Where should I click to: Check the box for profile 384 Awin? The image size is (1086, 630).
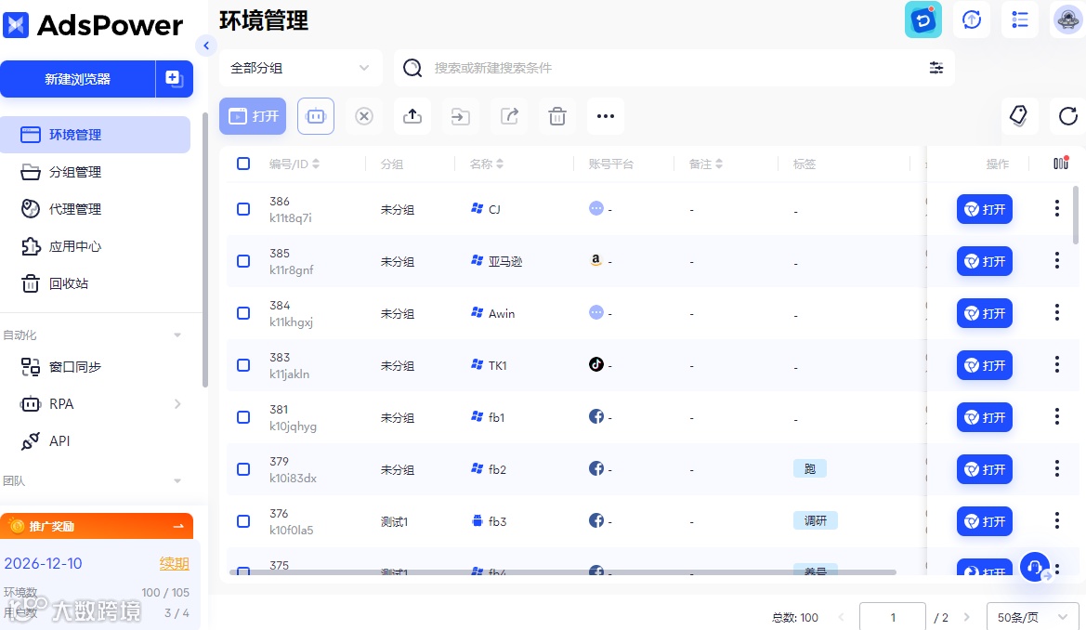[x=243, y=312]
